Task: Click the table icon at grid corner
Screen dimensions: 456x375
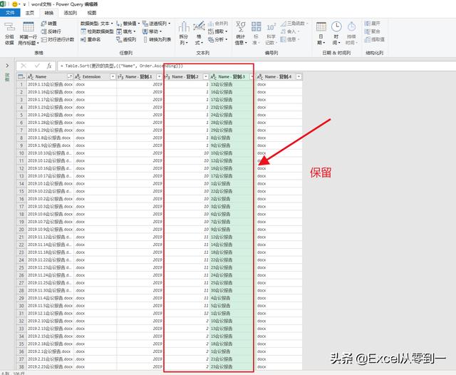Action: [x=21, y=77]
